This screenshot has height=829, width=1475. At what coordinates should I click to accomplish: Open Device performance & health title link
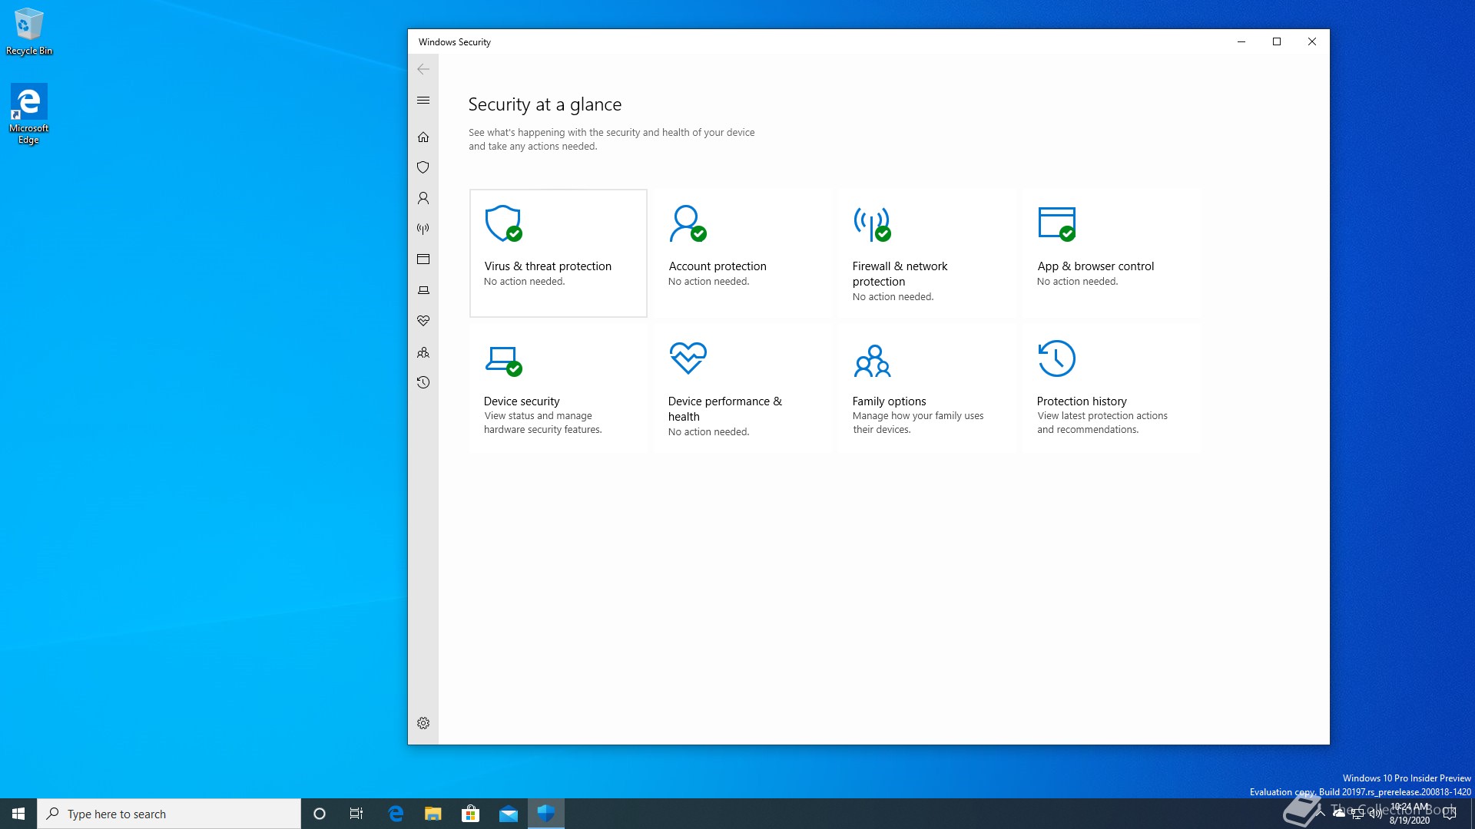tap(724, 409)
